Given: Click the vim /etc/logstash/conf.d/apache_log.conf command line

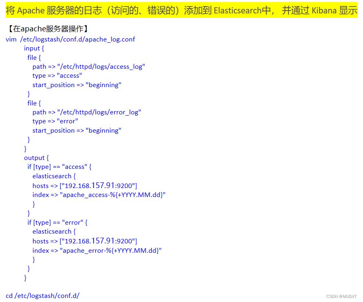Looking at the screenshot, I should coord(70,39).
